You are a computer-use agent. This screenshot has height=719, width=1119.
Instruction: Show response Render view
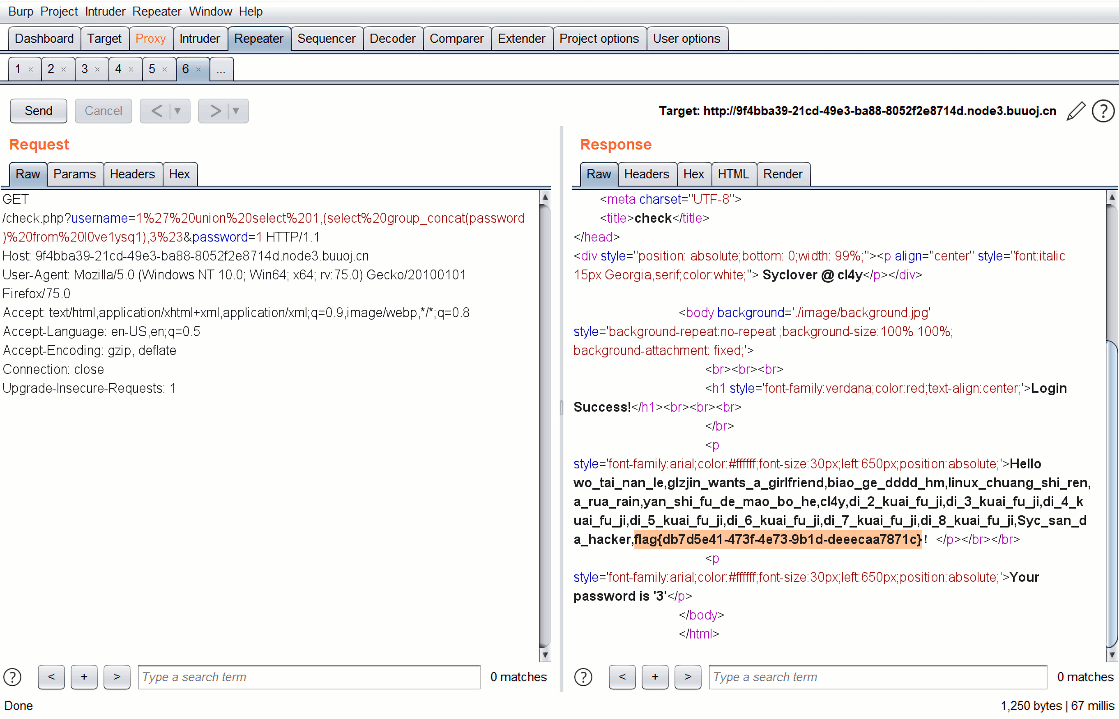pyautogui.click(x=783, y=174)
